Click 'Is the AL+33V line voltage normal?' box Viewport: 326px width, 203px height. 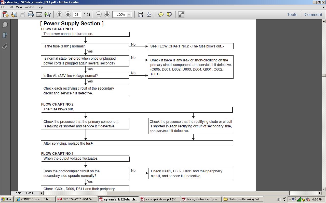tap(85, 76)
